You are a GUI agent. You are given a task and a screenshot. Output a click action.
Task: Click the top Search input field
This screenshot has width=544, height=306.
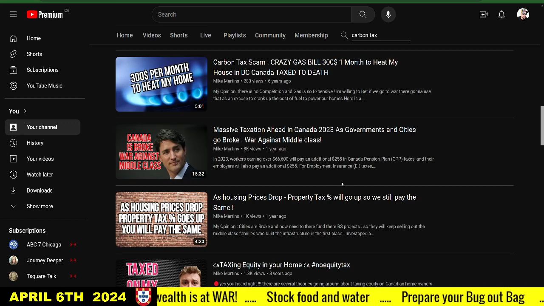point(252,14)
